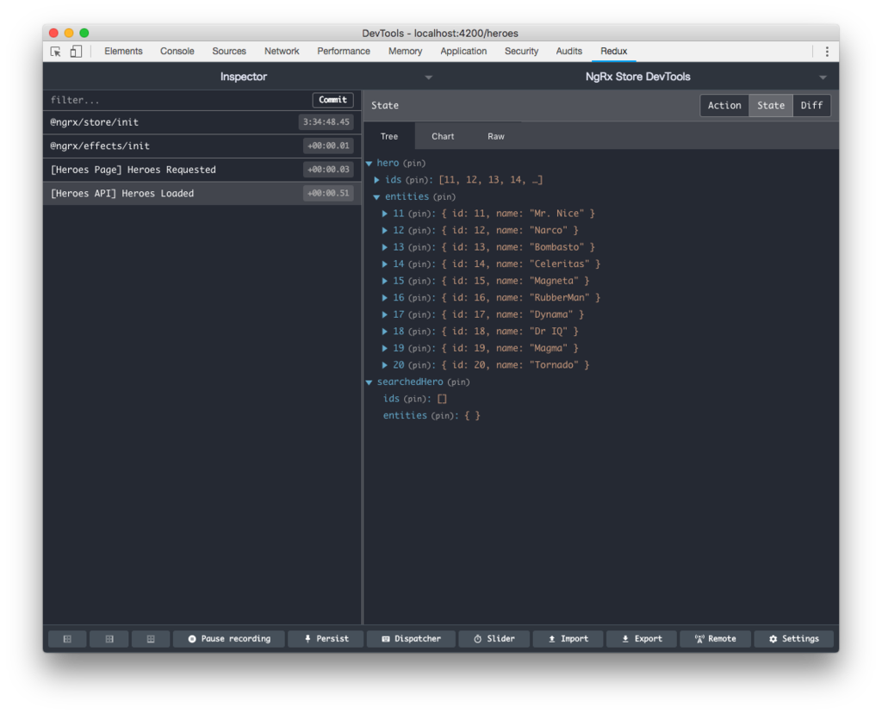Screen dimensions: 882x714
Task: Open the NgRx Store DevTools instance dropdown
Action: 823,77
